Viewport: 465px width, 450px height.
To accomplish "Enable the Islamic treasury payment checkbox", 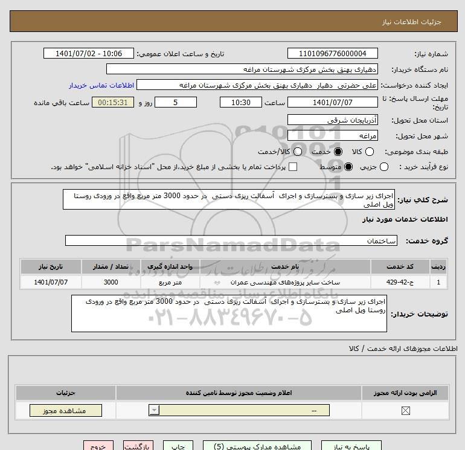I will coord(293,167).
